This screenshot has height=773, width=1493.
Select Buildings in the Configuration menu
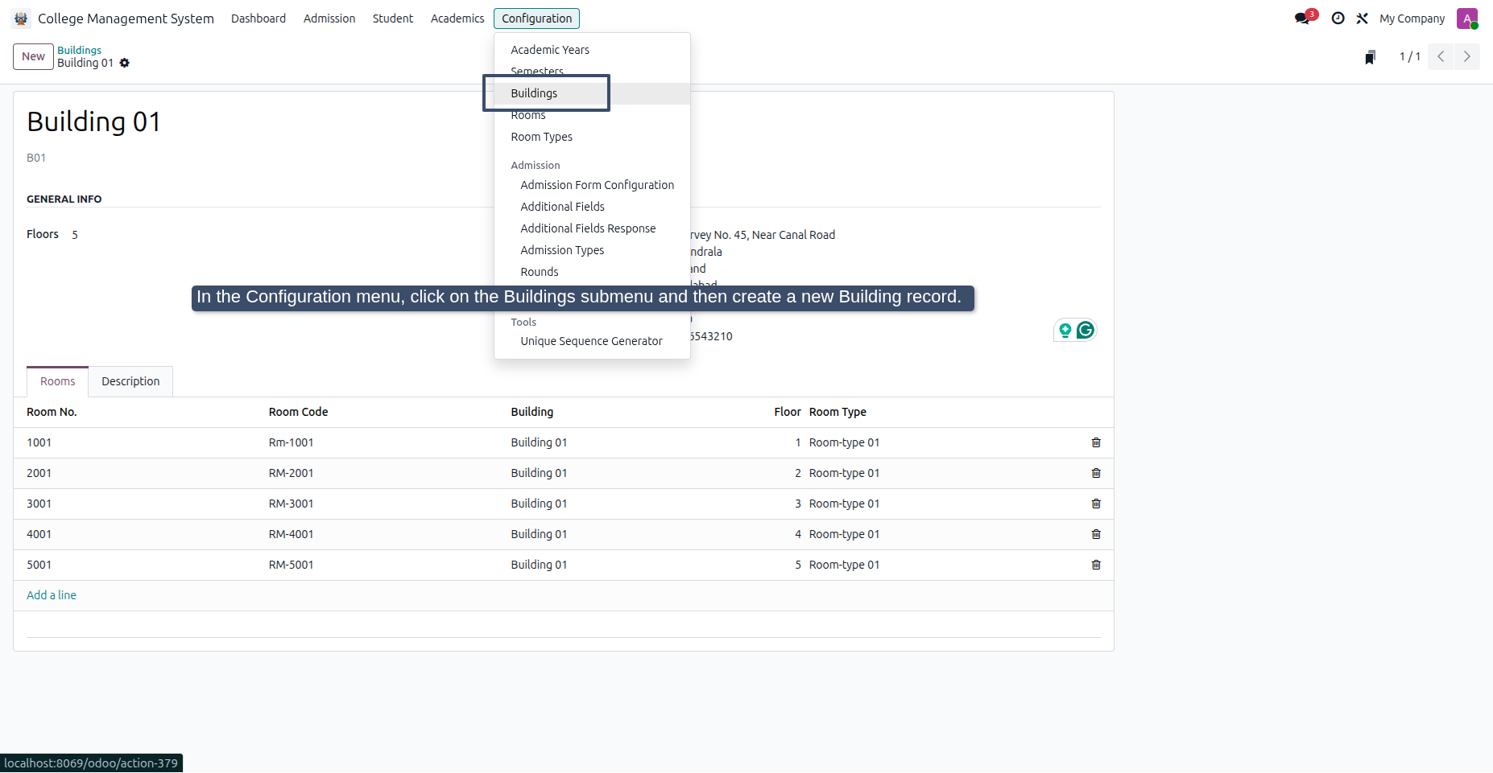pos(592,93)
